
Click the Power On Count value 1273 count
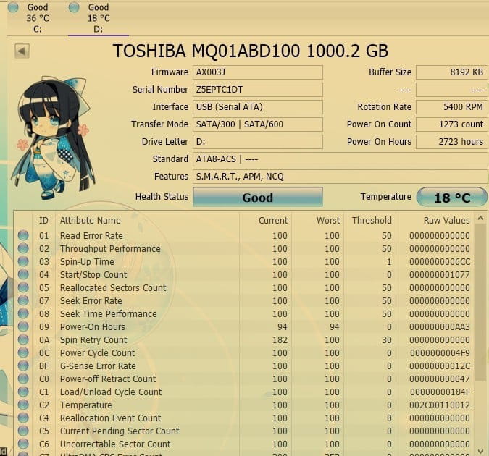pyautogui.click(x=451, y=124)
